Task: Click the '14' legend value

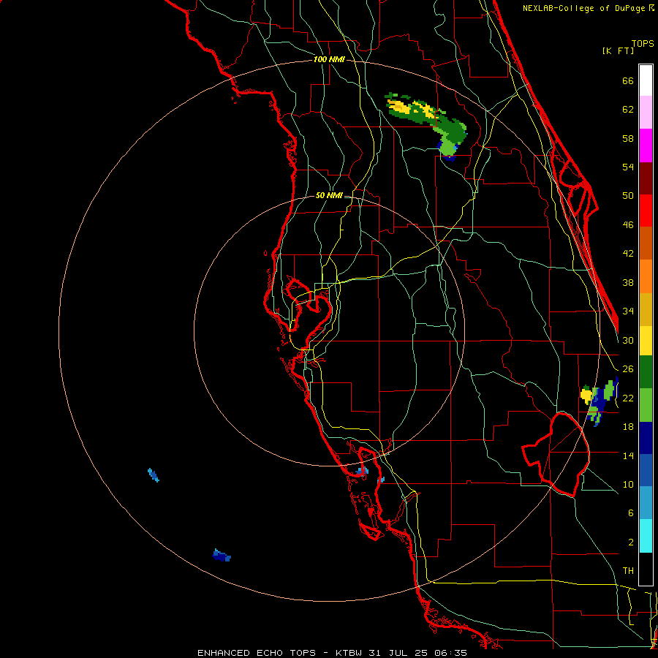Action: pos(628,455)
